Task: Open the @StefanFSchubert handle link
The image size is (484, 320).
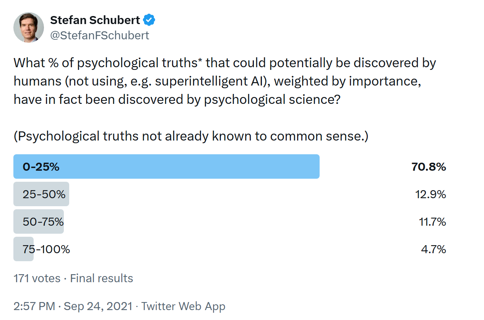Action: pos(100,36)
